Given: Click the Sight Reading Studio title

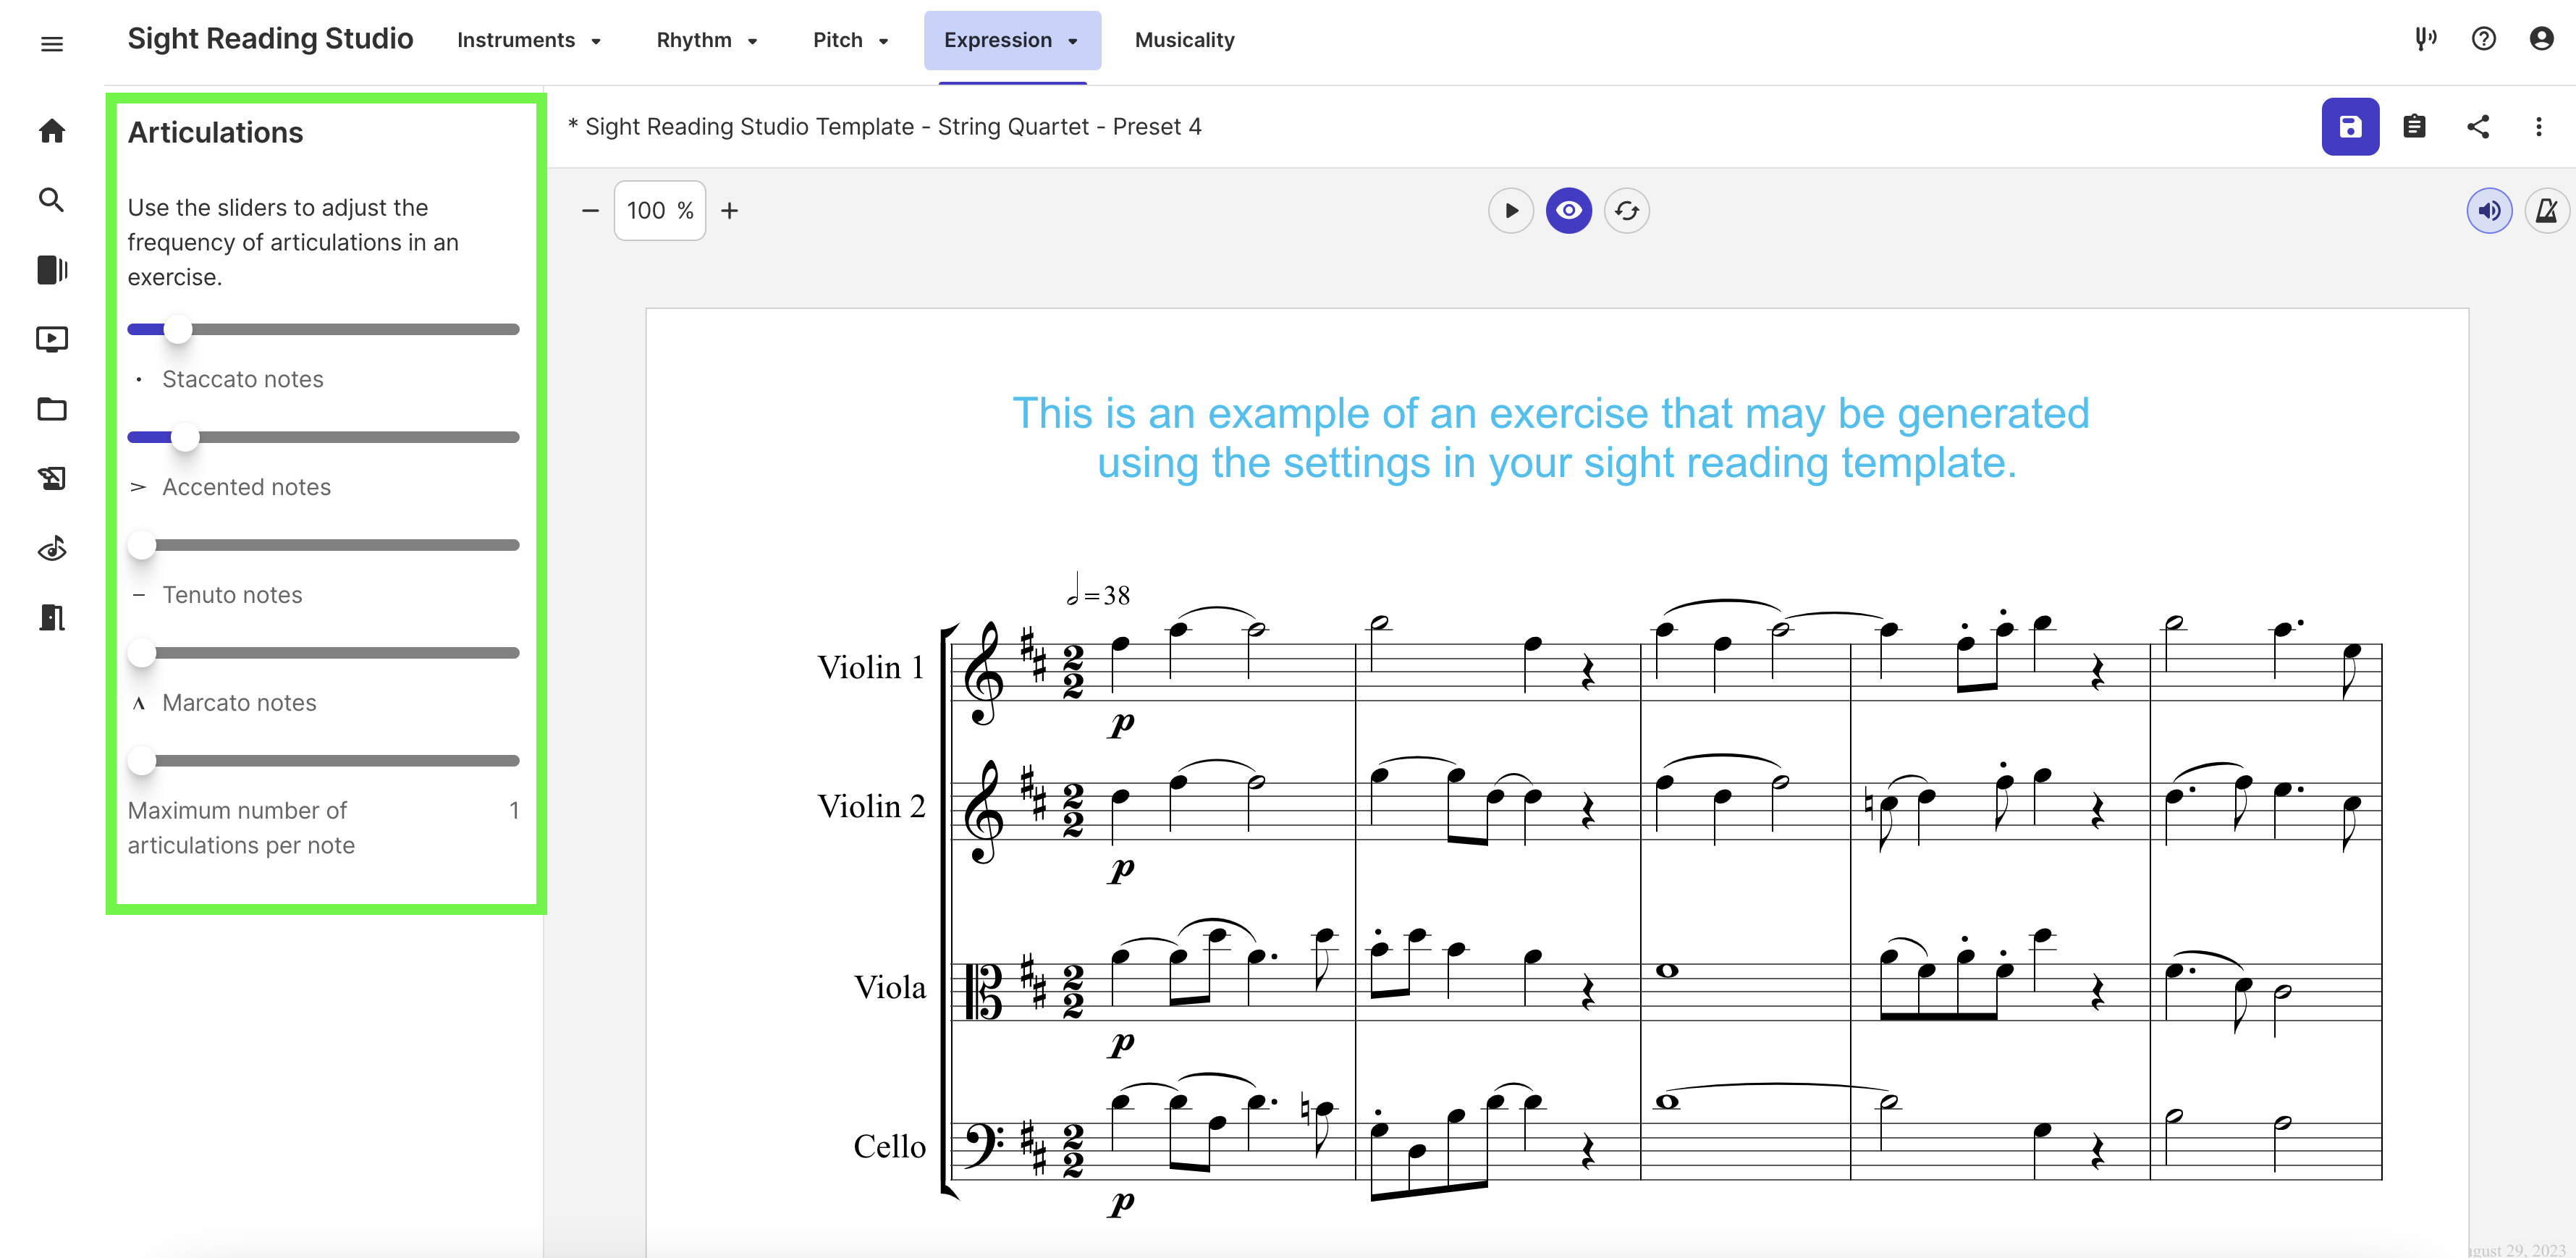Looking at the screenshot, I should [270, 39].
